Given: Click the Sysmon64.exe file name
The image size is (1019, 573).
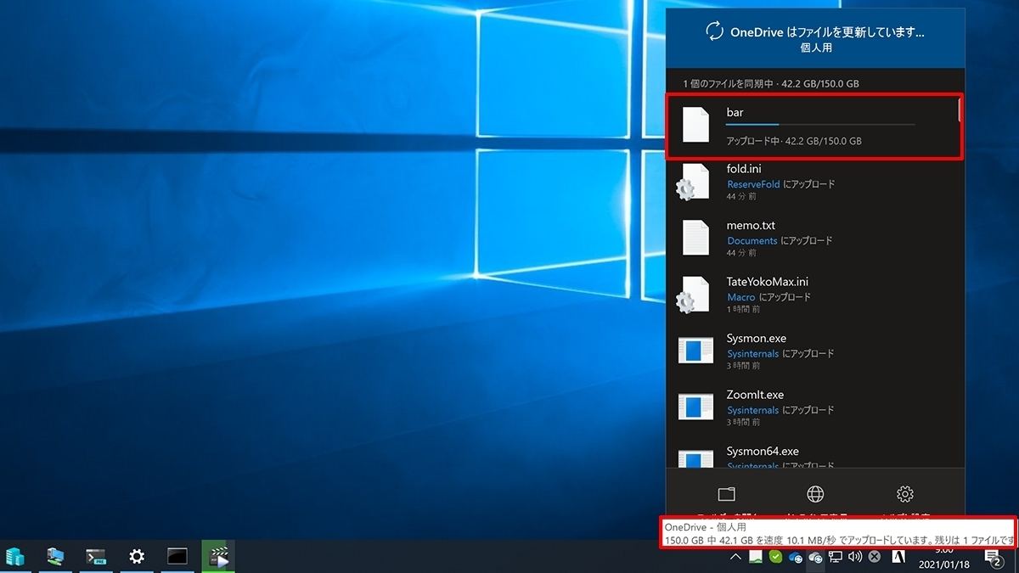Looking at the screenshot, I should [x=763, y=451].
